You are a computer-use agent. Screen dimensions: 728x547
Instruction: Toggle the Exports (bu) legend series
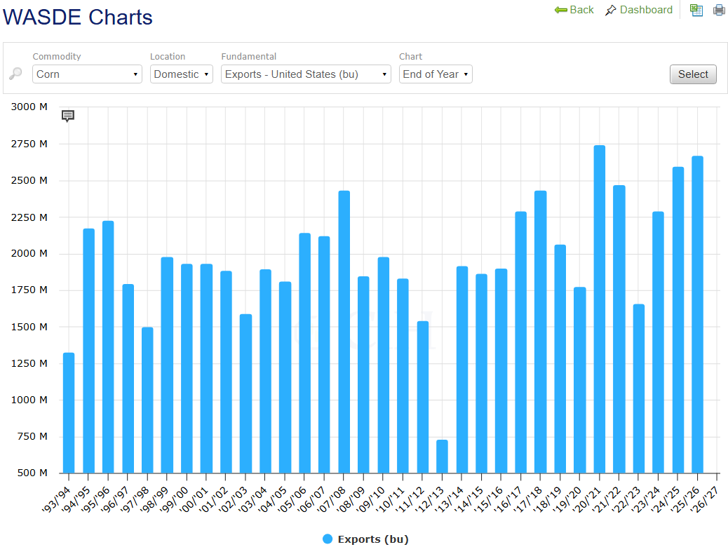372,539
